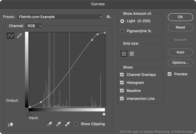Enable the Show Clipping checkbox
This screenshot has width=196, height=134.
pyautogui.click(x=76, y=124)
